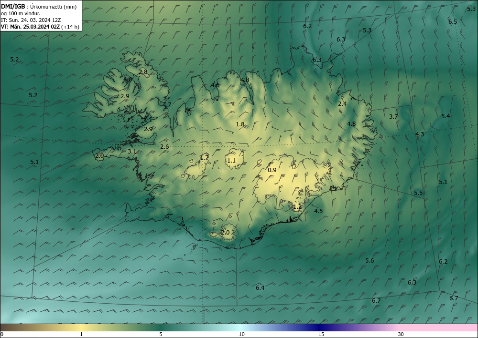478x338 pixels.
Task: Select the 3.7 value east of Iceland
Action: coord(393,116)
